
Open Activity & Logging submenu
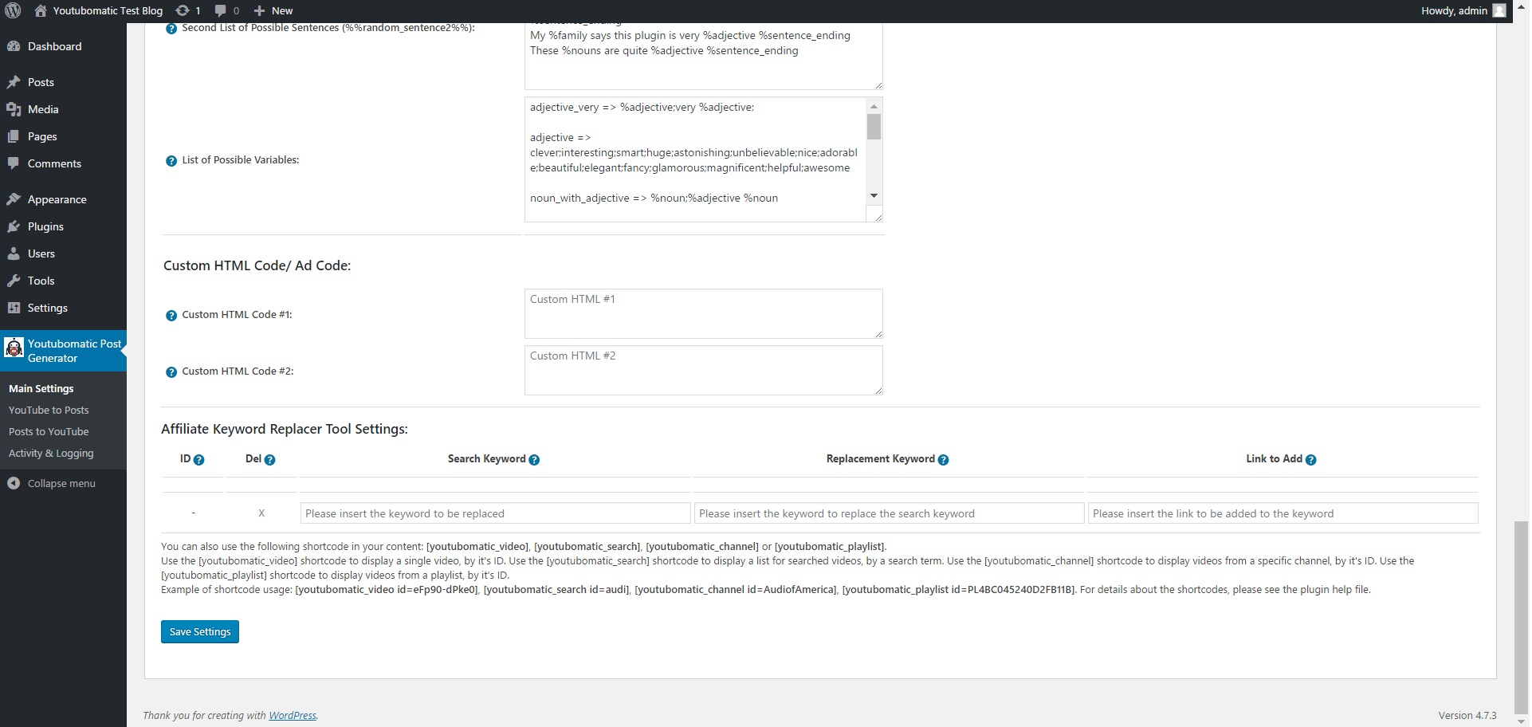click(x=51, y=454)
